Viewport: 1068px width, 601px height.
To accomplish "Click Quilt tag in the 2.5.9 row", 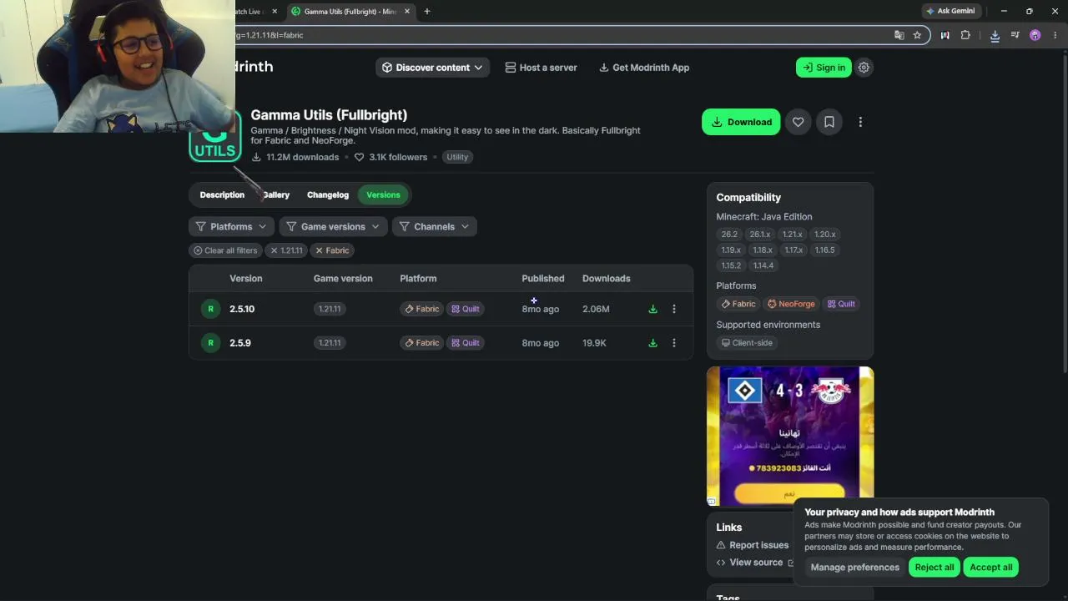I will 466,343.
